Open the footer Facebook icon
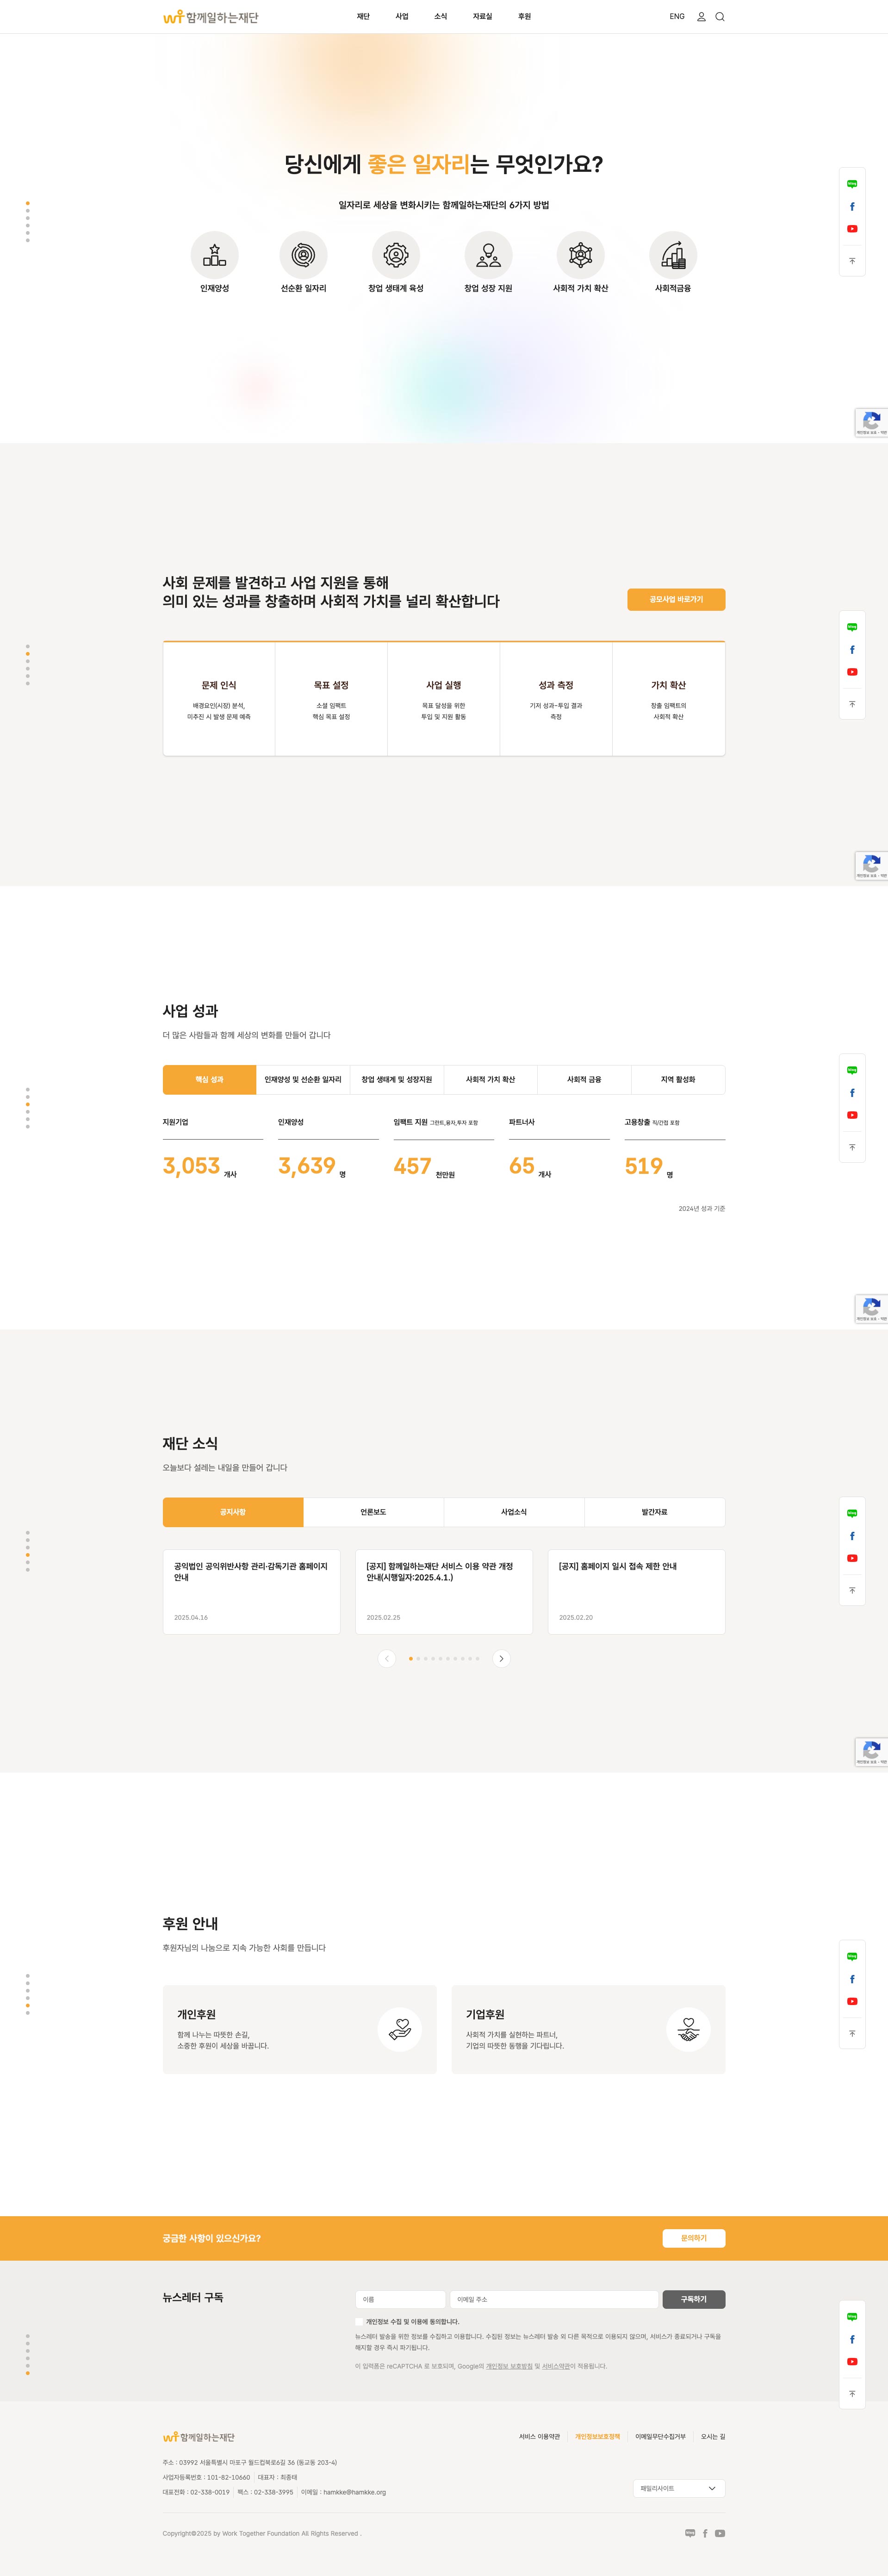The image size is (888, 2576). (705, 2533)
